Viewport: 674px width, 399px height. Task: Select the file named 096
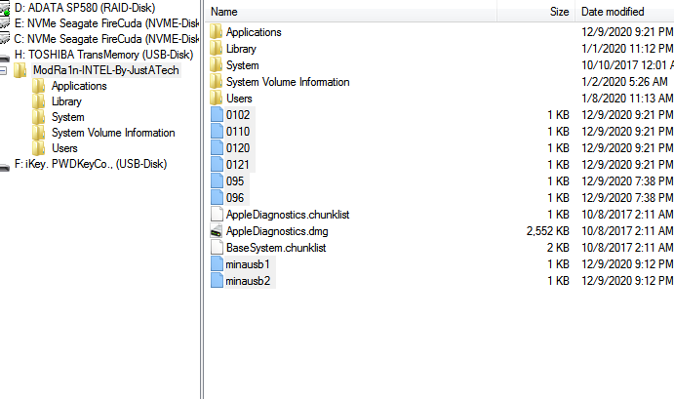click(235, 198)
